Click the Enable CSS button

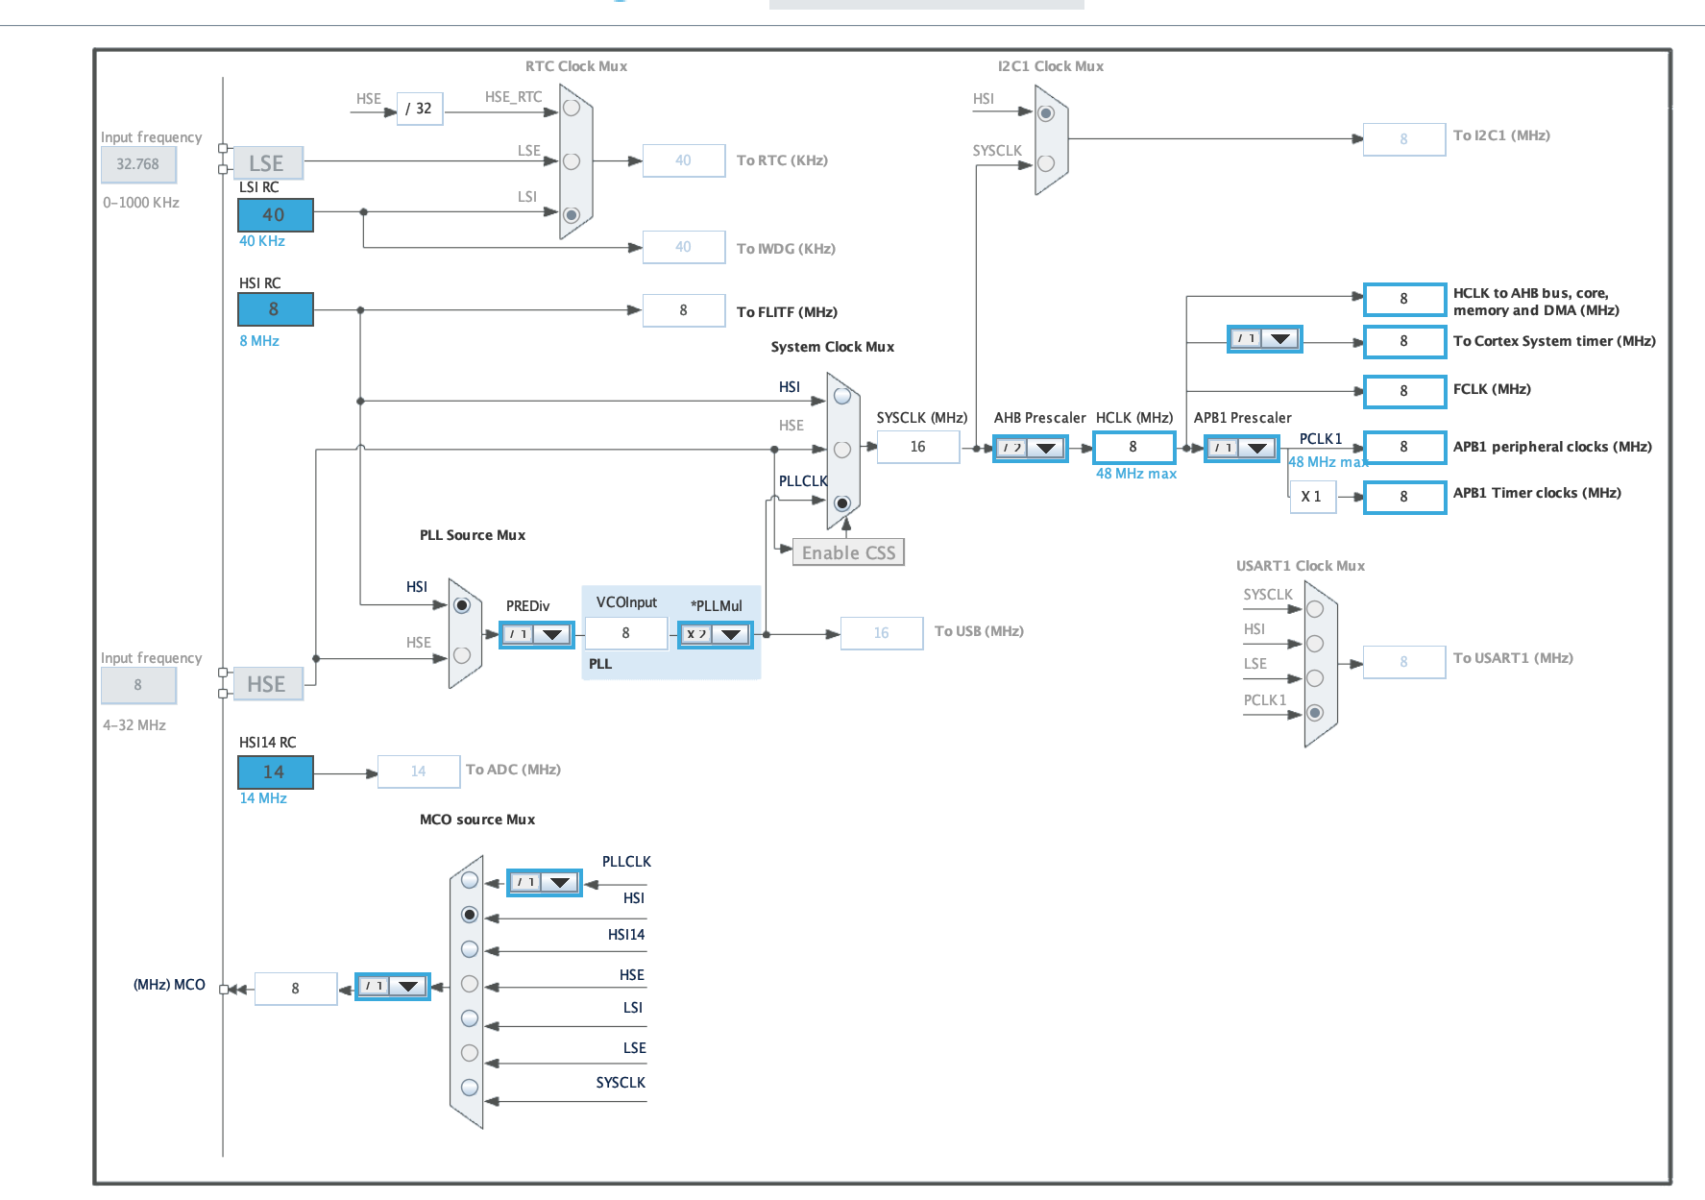point(848,551)
